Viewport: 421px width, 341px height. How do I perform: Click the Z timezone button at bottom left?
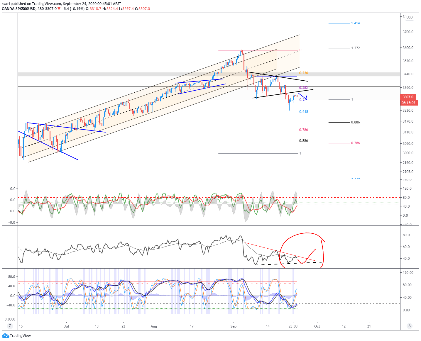coord(10,326)
